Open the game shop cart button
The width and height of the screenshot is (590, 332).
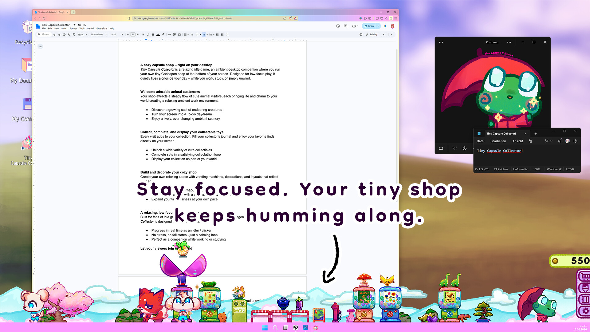click(x=584, y=276)
